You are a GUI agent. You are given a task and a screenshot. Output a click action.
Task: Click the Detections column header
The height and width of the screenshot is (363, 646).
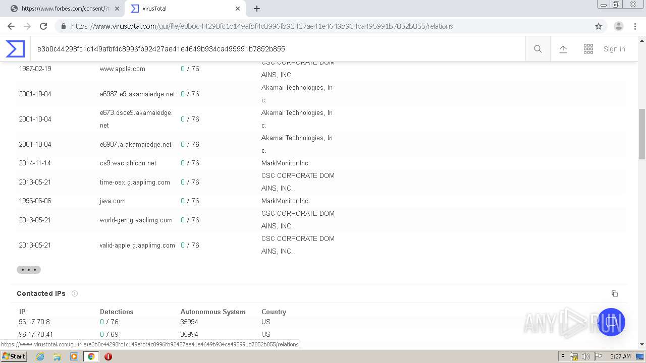117,312
